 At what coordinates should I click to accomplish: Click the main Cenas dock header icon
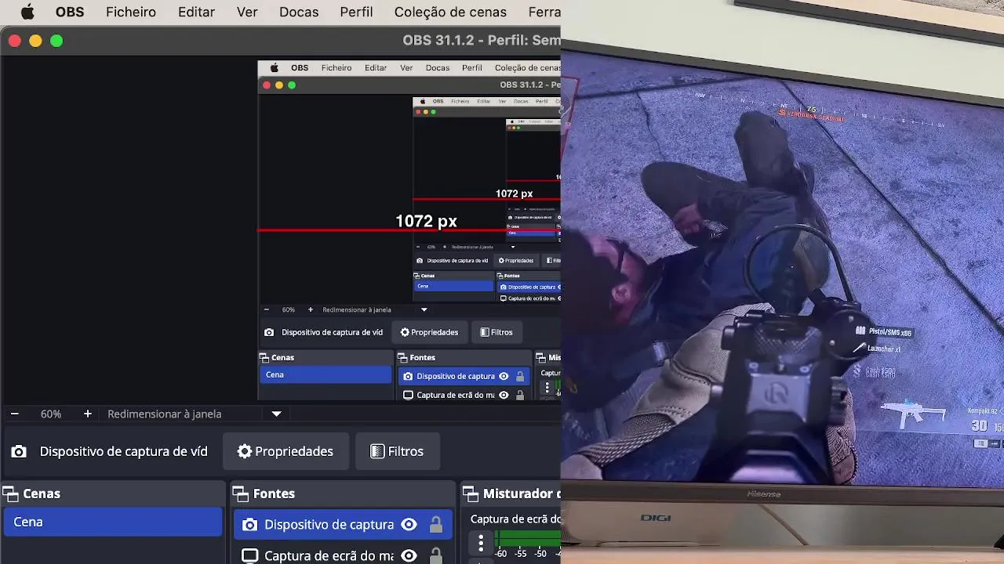pos(11,493)
